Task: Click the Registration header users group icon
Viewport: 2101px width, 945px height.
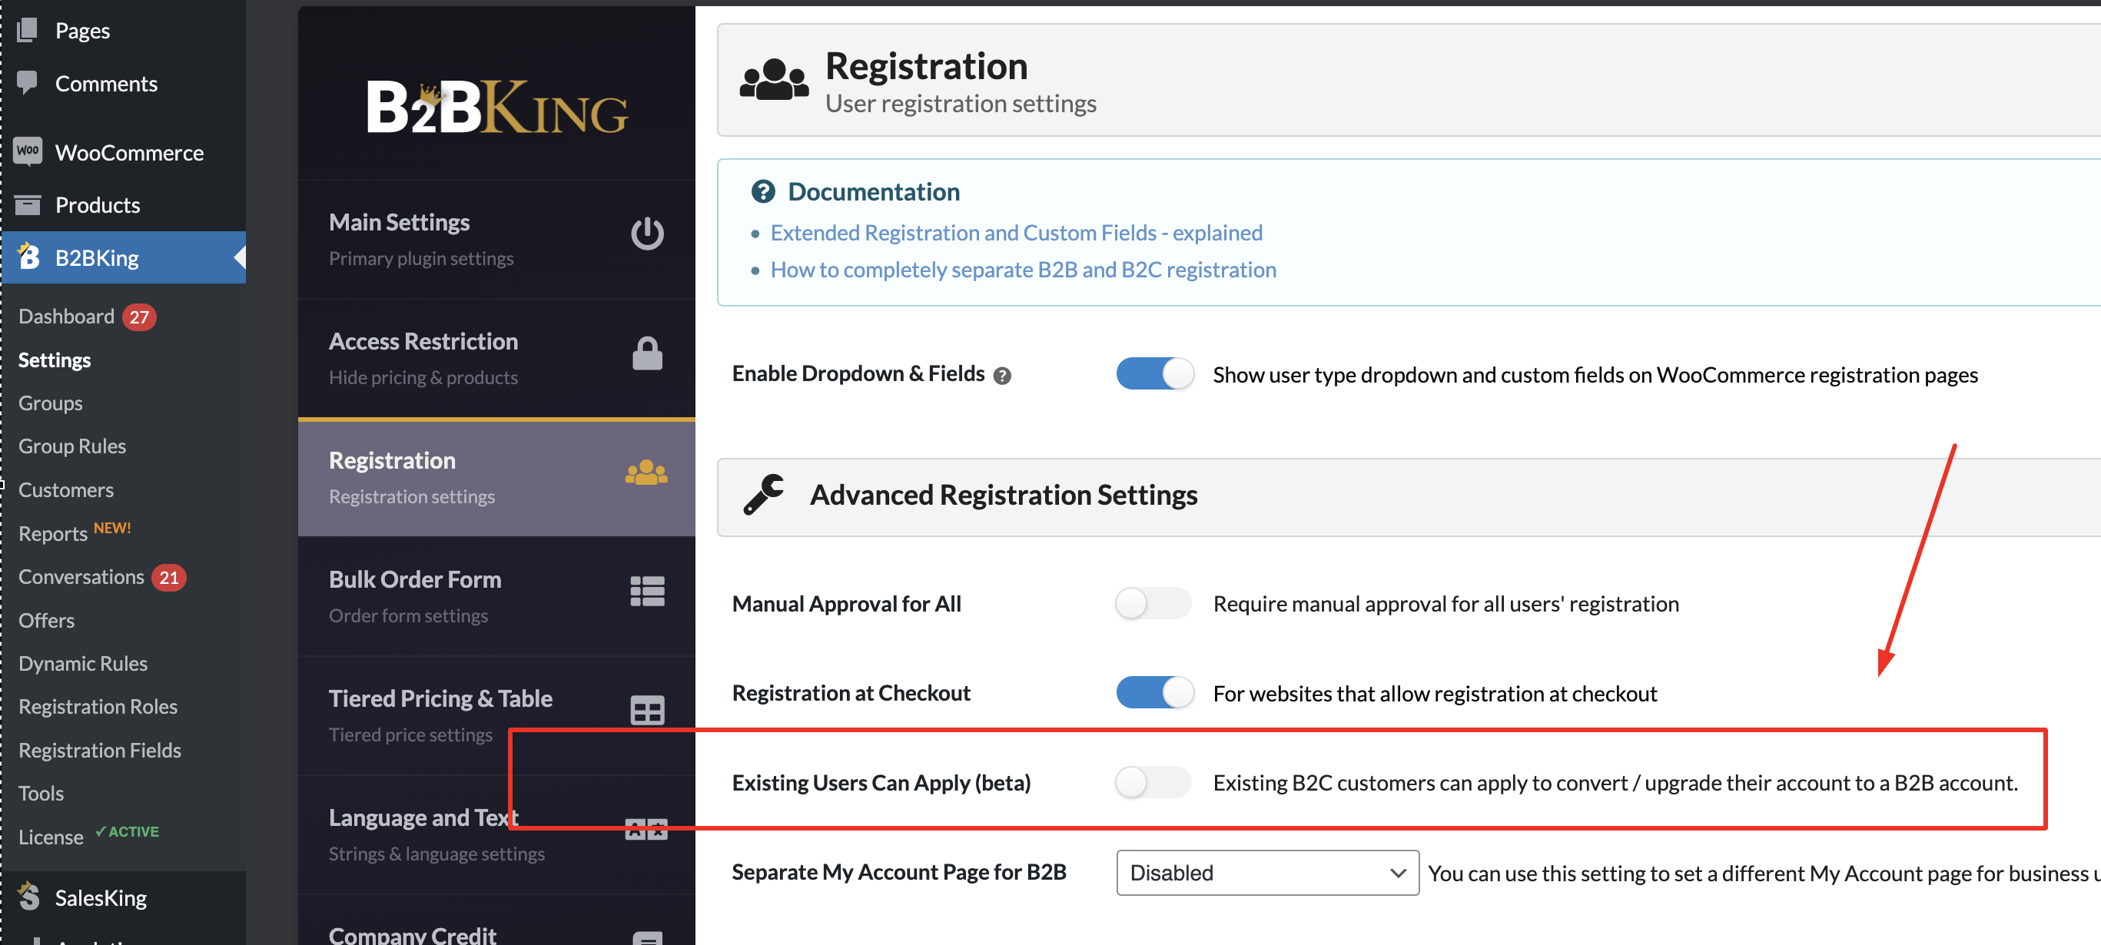Action: tap(774, 80)
